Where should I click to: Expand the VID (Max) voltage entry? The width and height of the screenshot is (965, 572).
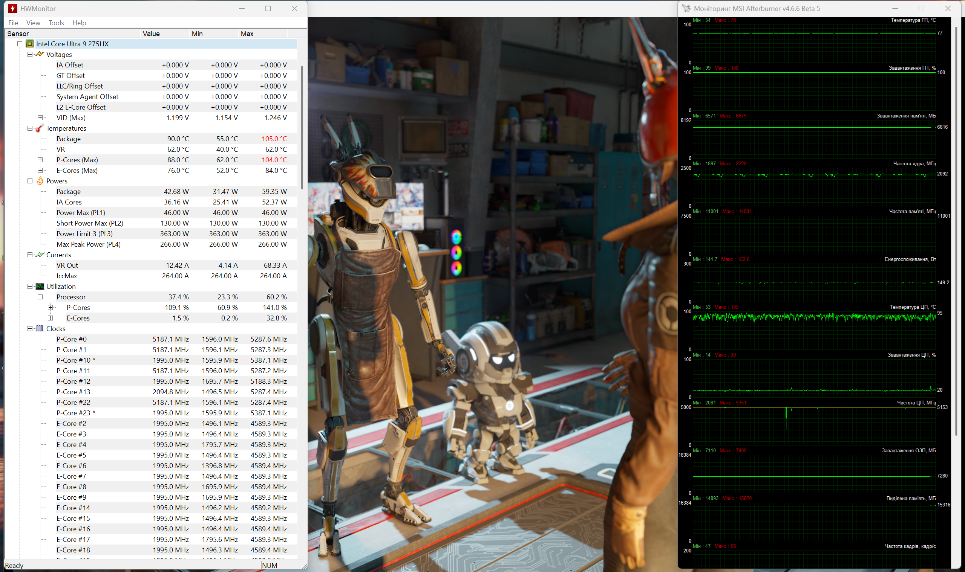(x=40, y=117)
